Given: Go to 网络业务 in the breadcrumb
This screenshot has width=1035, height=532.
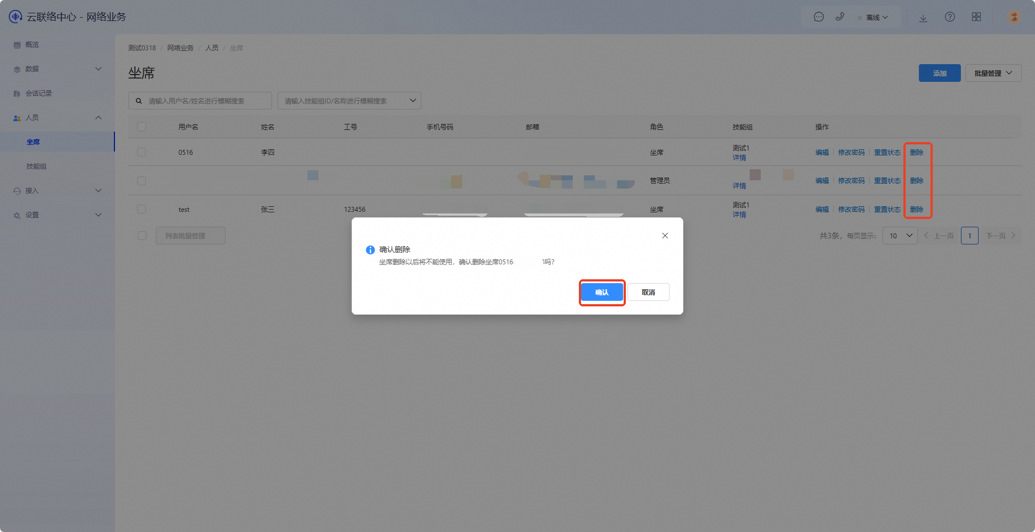Looking at the screenshot, I should (x=181, y=48).
